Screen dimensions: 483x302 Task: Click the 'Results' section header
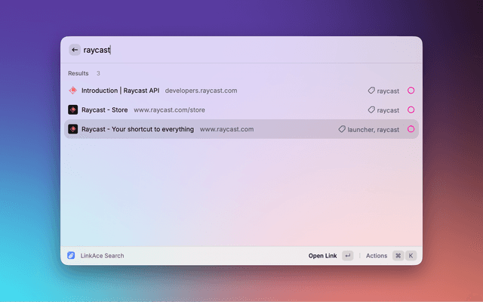78,73
